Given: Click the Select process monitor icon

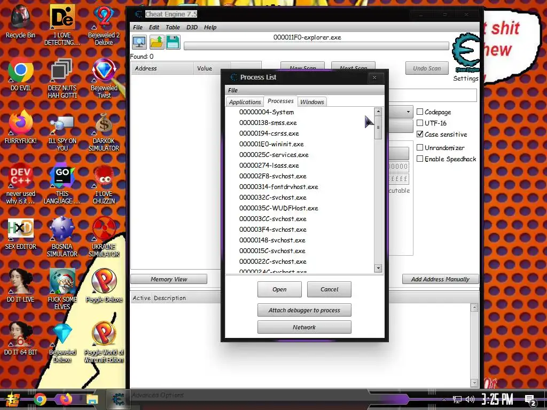Looking at the screenshot, I should tap(139, 43).
